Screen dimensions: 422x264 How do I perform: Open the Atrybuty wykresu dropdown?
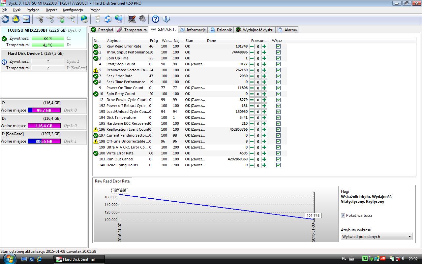(377, 237)
